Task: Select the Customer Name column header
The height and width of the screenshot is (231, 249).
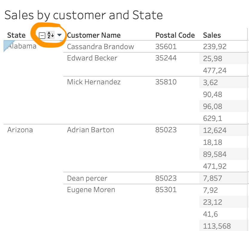Action: click(94, 35)
